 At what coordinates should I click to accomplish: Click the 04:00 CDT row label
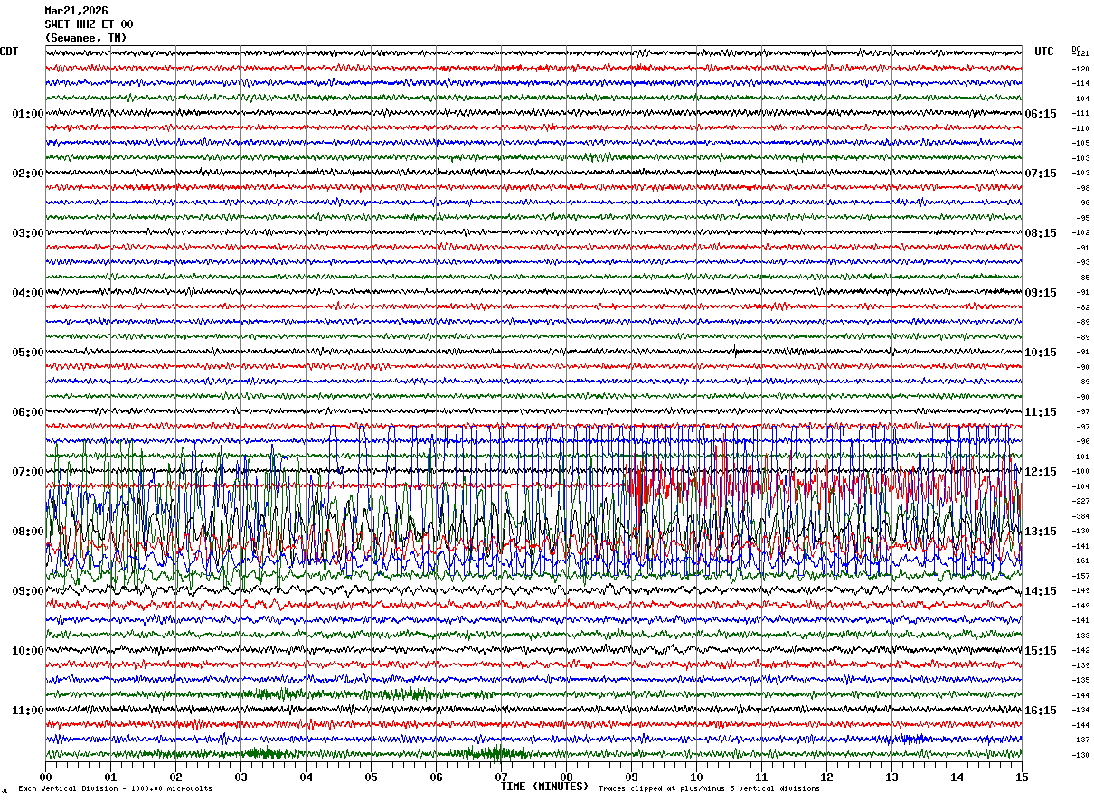(x=27, y=293)
